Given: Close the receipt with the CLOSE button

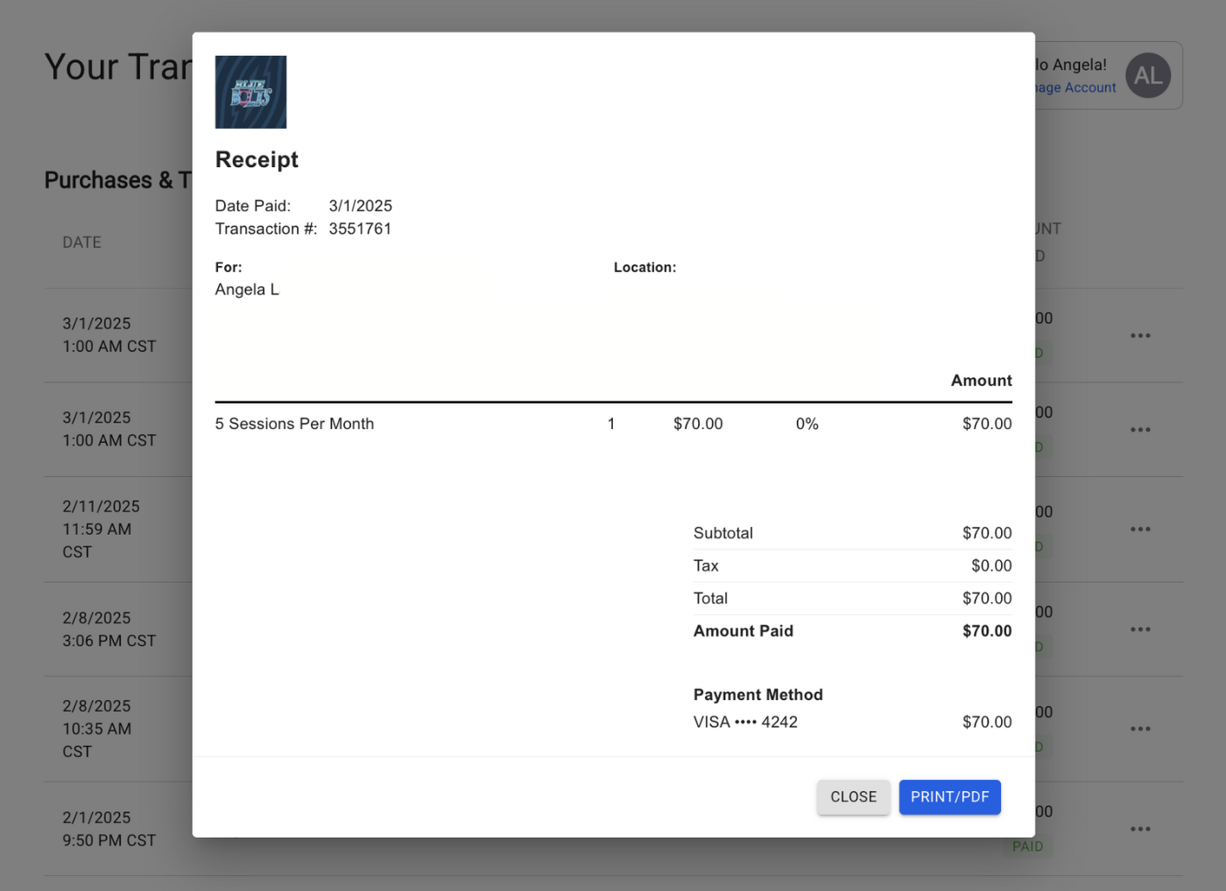Looking at the screenshot, I should (x=853, y=796).
